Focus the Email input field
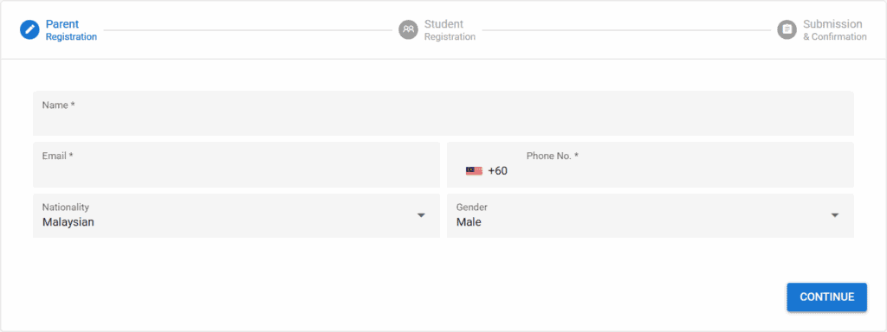Screen dimensions: 887x332 point(236,165)
